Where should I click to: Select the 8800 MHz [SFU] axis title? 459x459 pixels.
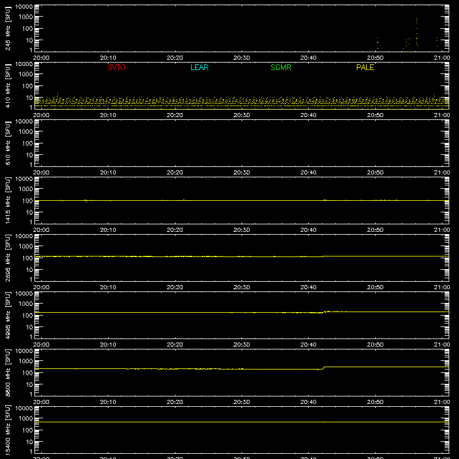[x=8, y=372]
